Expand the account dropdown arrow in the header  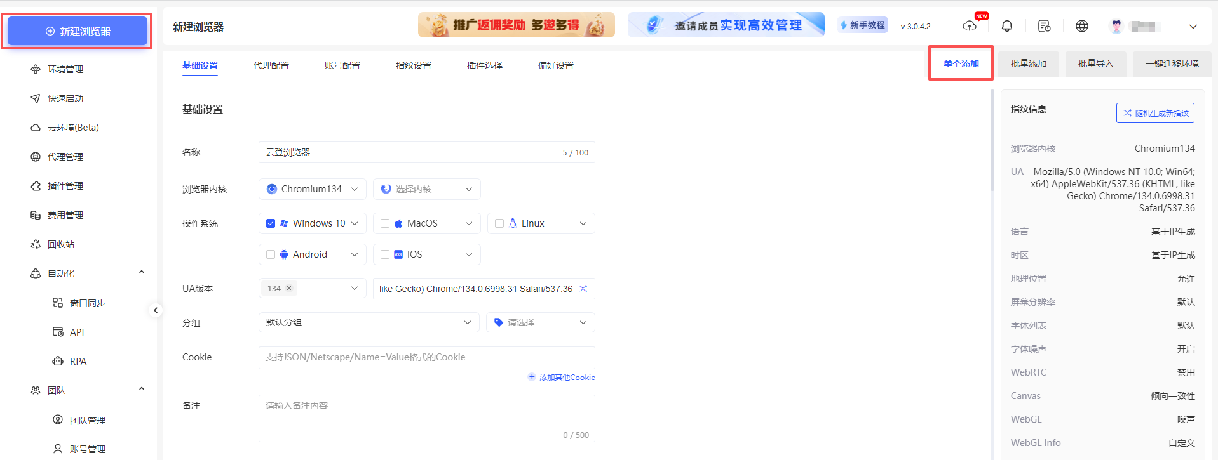coord(1193,27)
